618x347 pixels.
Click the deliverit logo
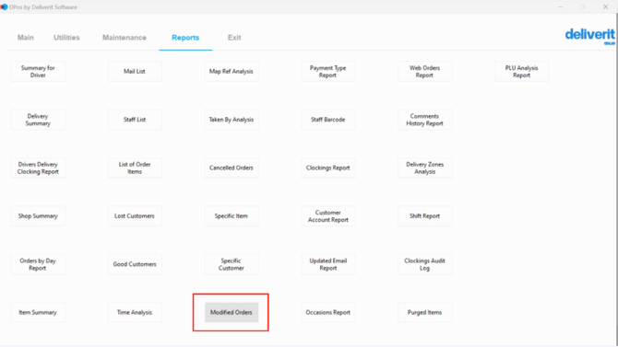coord(590,36)
